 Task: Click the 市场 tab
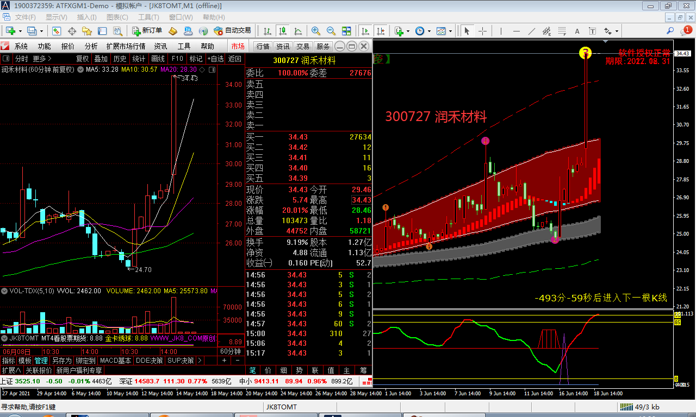point(238,46)
